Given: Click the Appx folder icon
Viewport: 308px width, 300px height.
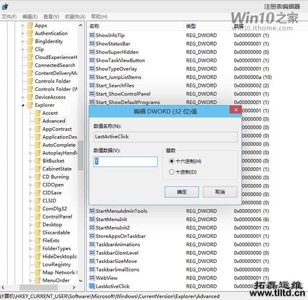Looking at the screenshot, I should pyautogui.click(x=30, y=26).
